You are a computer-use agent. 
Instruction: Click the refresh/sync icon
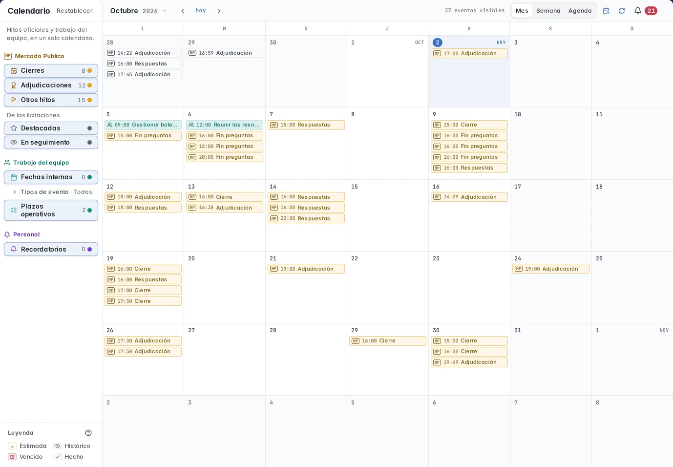[x=622, y=11]
